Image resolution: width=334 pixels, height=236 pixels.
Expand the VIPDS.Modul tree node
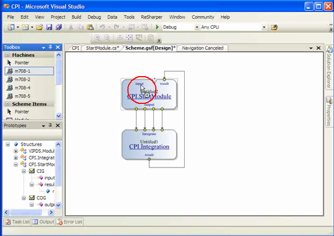tap(16, 151)
